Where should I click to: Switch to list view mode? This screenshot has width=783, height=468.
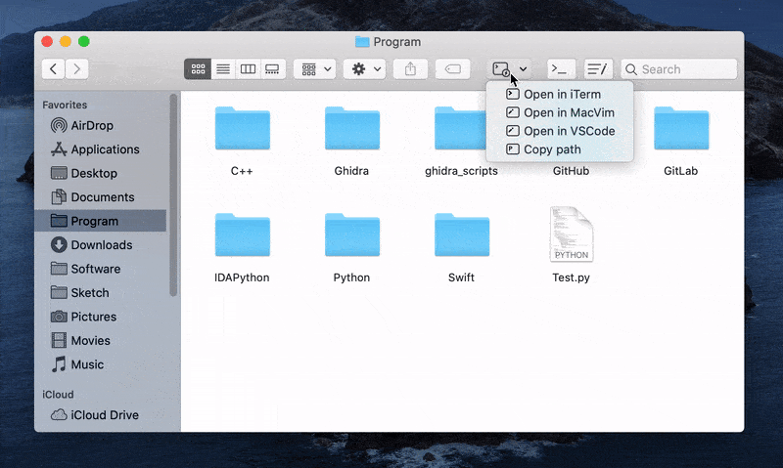[x=223, y=69]
